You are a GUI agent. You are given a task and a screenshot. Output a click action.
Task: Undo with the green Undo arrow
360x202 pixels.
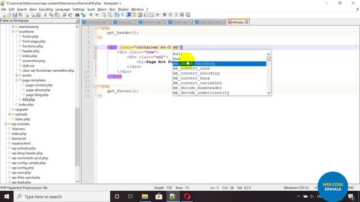[64, 15]
